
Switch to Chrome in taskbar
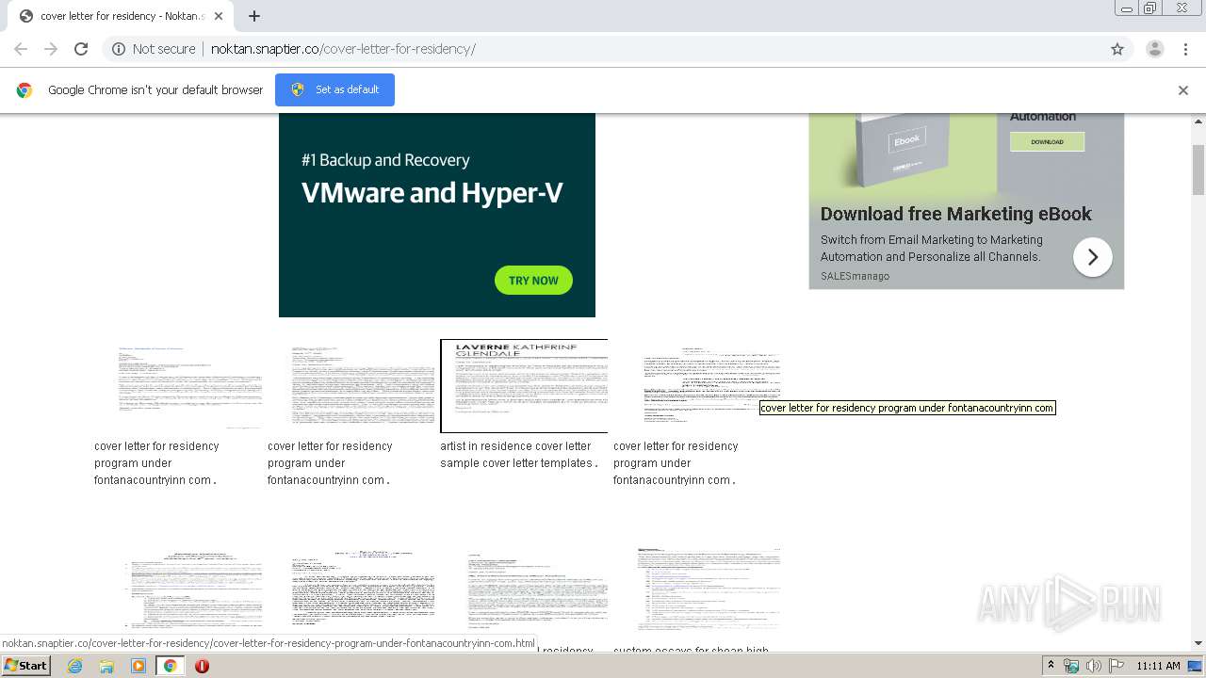tap(170, 666)
